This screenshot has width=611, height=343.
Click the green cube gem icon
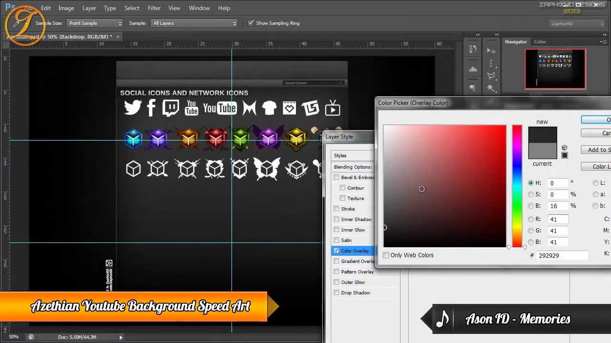pyautogui.click(x=241, y=139)
